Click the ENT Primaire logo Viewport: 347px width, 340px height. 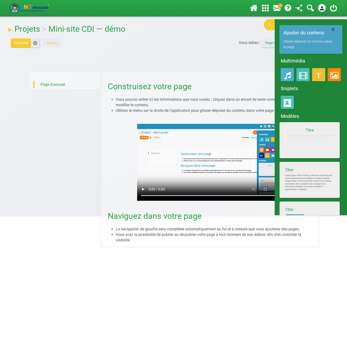pyautogui.click(x=30, y=8)
